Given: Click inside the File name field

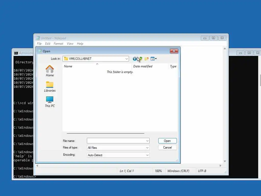Looking at the screenshot, I should click(116, 141).
